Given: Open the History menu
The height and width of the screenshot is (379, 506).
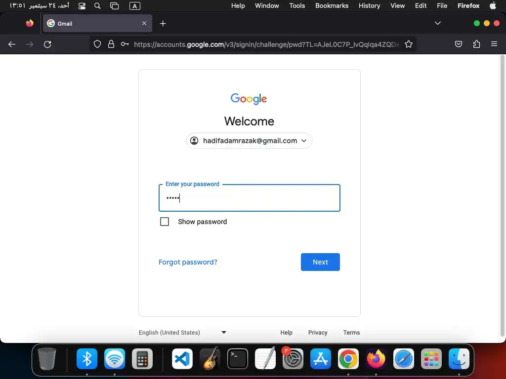Looking at the screenshot, I should point(370,5).
